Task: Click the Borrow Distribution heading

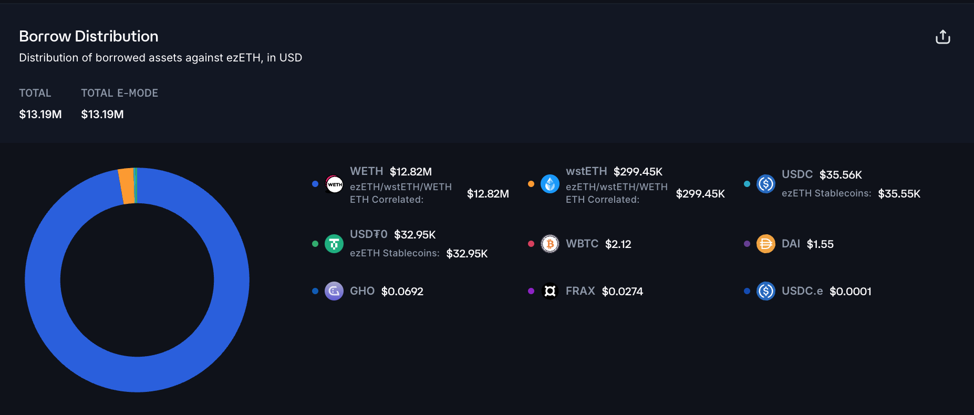Action: pyautogui.click(x=89, y=36)
